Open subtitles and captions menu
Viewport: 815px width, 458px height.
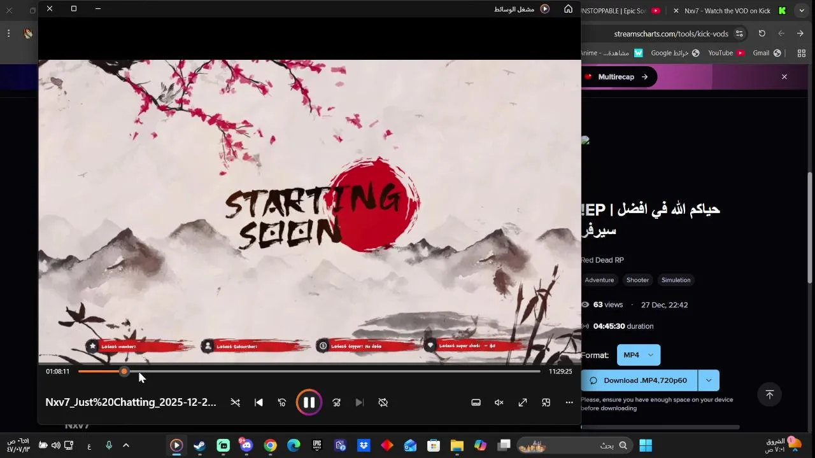[x=476, y=403]
